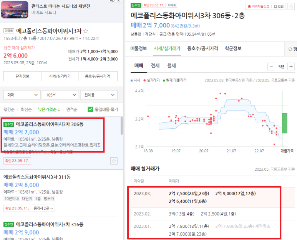Sort listings by 랭킹순
This screenshot has width=297, height=240.
(9, 109)
